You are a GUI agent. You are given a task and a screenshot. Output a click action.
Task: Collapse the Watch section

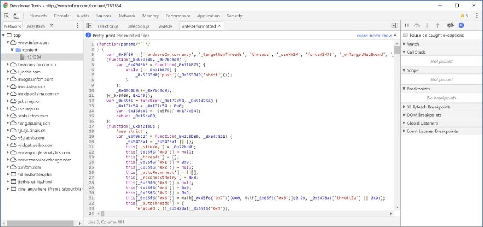pos(404,44)
